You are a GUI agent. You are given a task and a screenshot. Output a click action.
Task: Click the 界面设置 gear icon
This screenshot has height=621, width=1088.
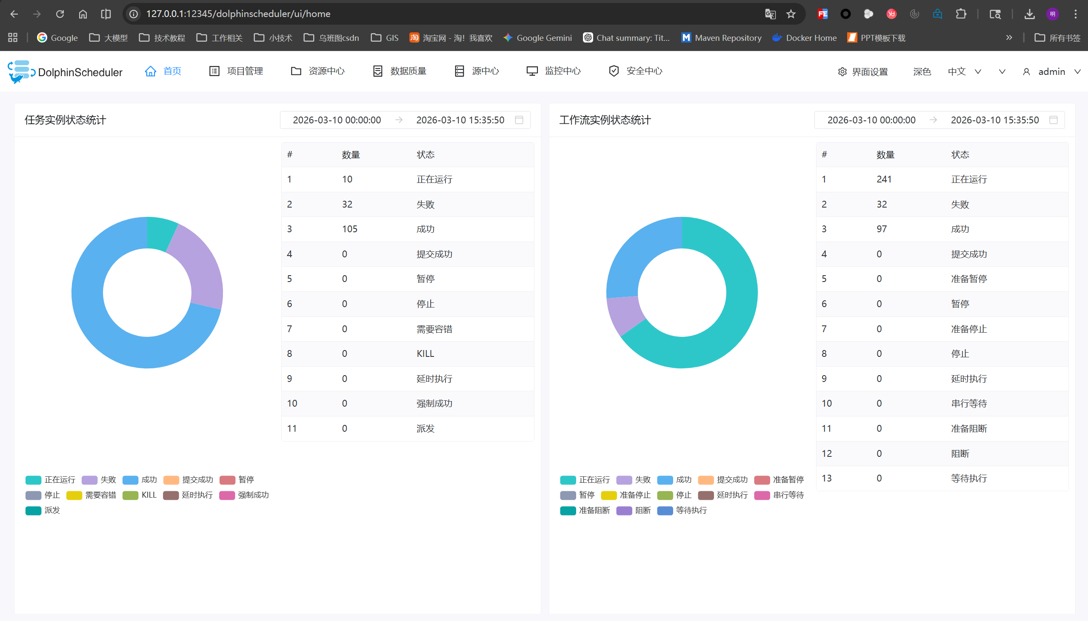[842, 71]
